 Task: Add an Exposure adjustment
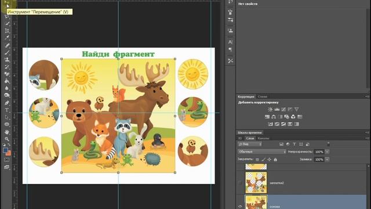click(290, 109)
